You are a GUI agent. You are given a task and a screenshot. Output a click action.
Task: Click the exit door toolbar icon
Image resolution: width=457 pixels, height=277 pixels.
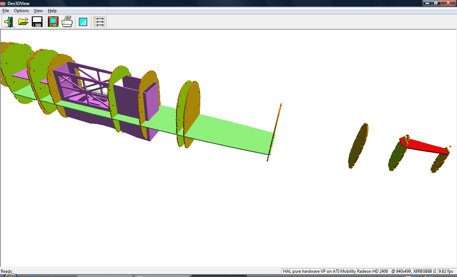tap(9, 22)
